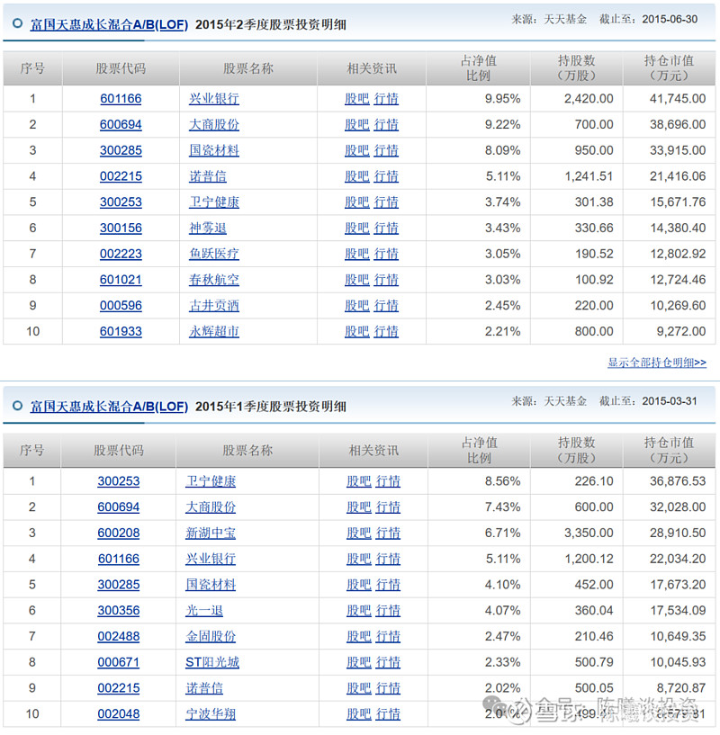Open code 600694 in the 2015年2季度 table
This screenshot has width=720, height=735.
coord(121,124)
